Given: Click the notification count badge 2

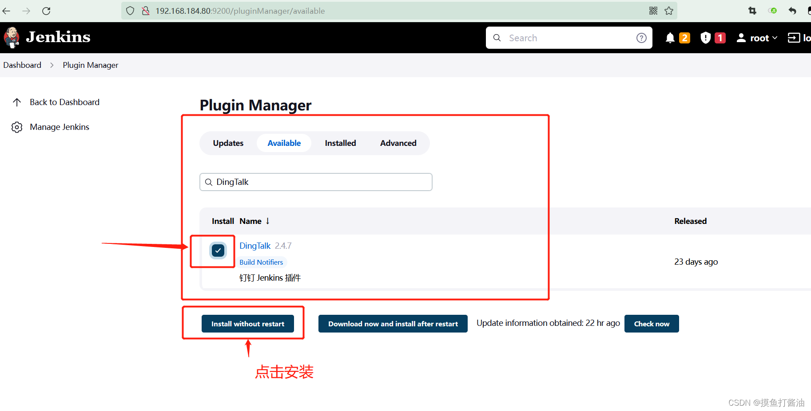Looking at the screenshot, I should click(684, 38).
